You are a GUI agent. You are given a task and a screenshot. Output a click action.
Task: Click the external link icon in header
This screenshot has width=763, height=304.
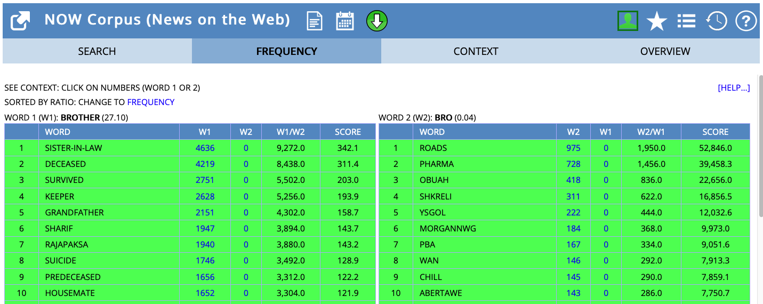tap(21, 21)
